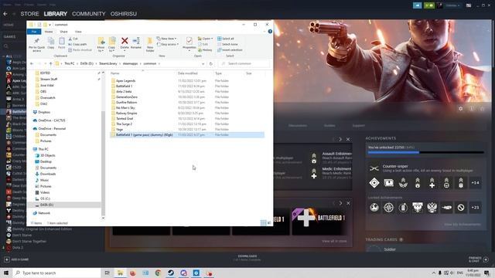495x278 pixels.
Task: Refresh the Explorer address bar location
Action: coord(211,63)
